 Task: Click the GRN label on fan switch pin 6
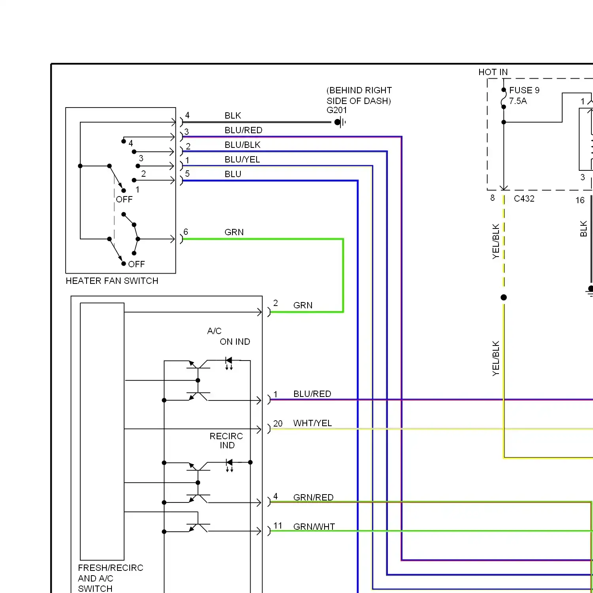pos(234,232)
